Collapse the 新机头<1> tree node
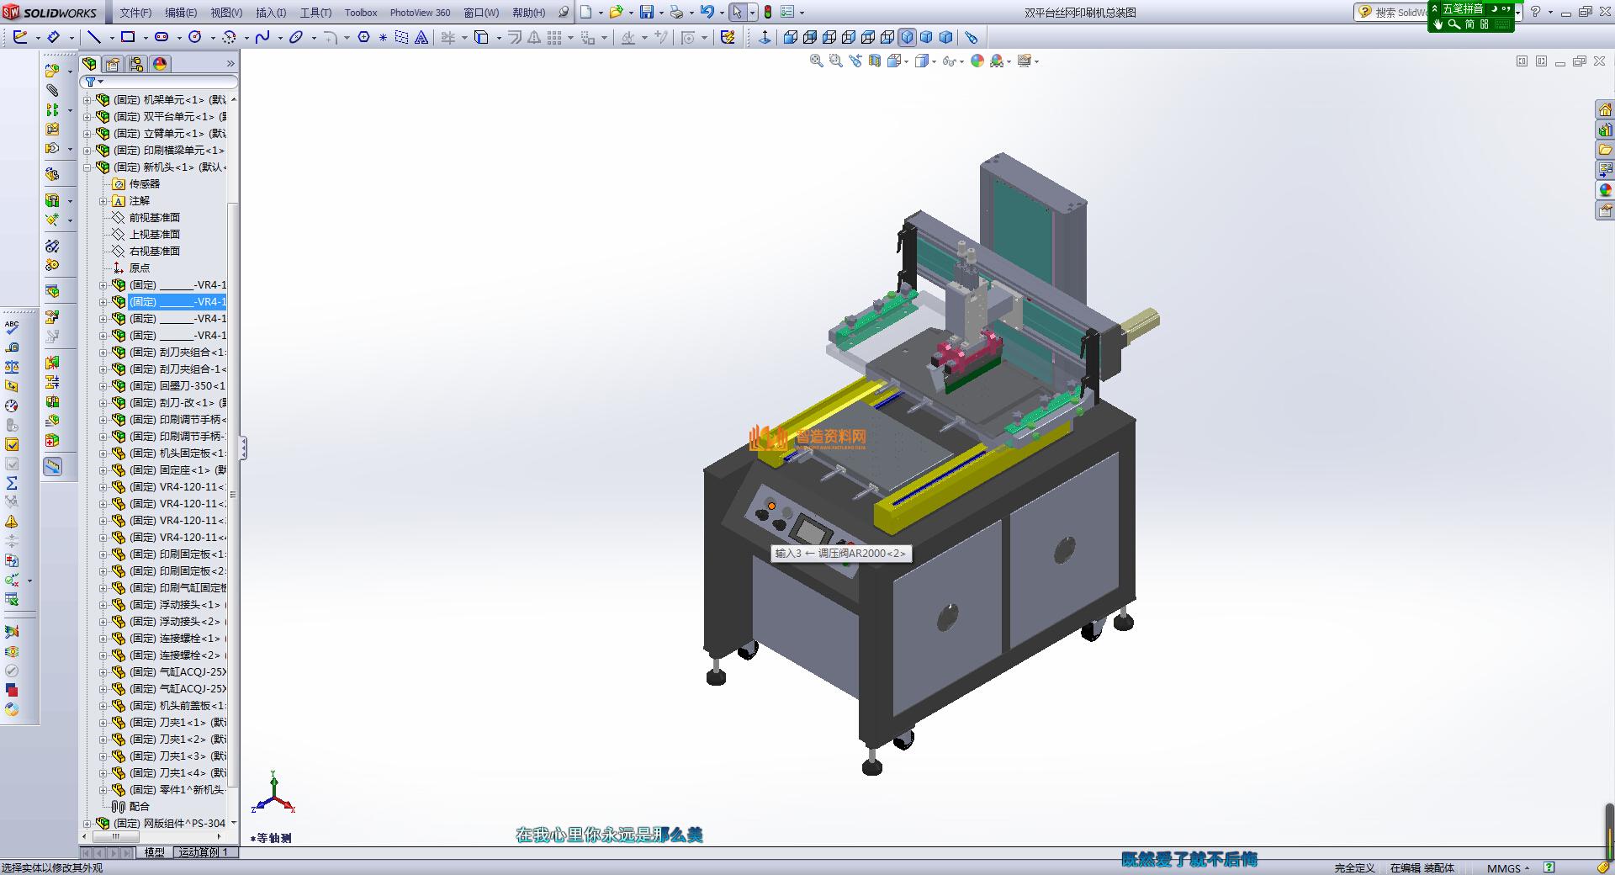Image resolution: width=1615 pixels, height=875 pixels. tap(87, 167)
